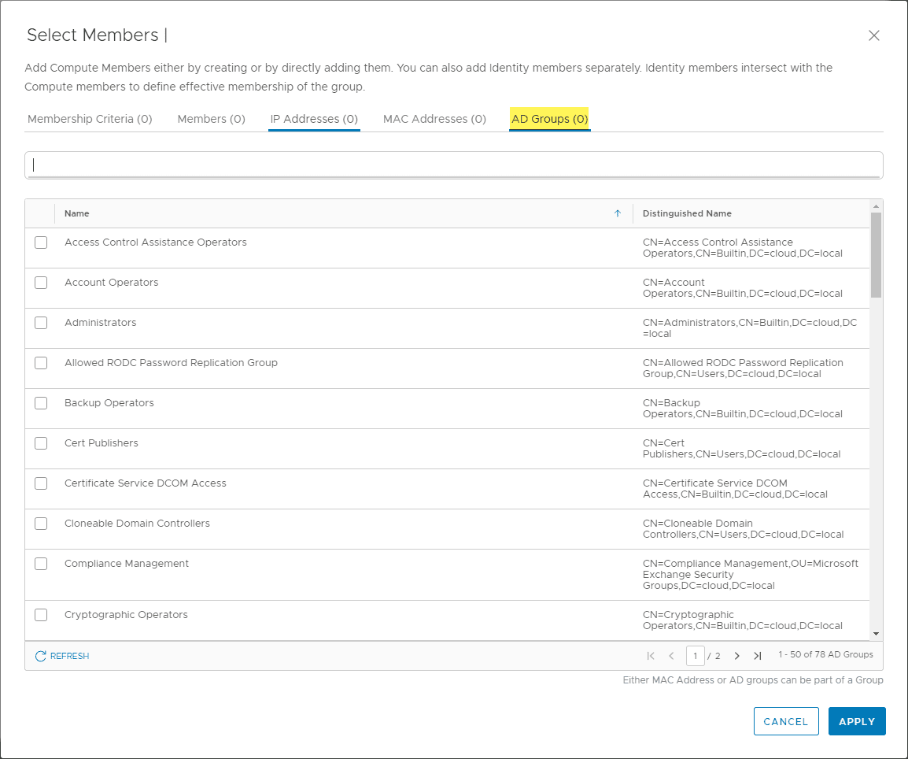The image size is (908, 759).
Task: Check the Compliance Management group
Action: coord(41,563)
